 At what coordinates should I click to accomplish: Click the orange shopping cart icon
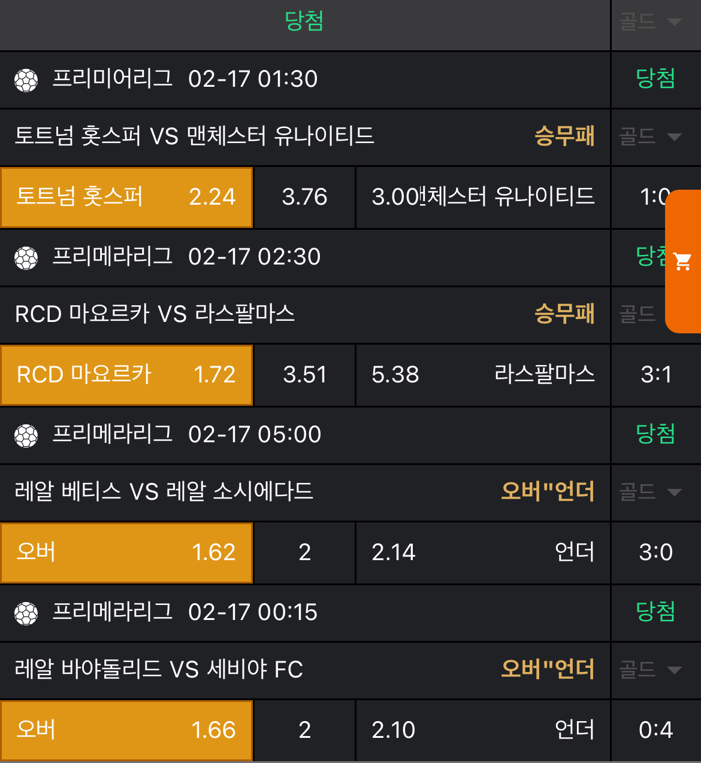[683, 262]
